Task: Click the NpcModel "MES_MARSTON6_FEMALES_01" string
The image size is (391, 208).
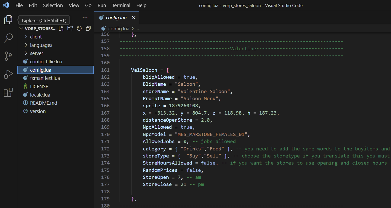Action: [211, 134]
